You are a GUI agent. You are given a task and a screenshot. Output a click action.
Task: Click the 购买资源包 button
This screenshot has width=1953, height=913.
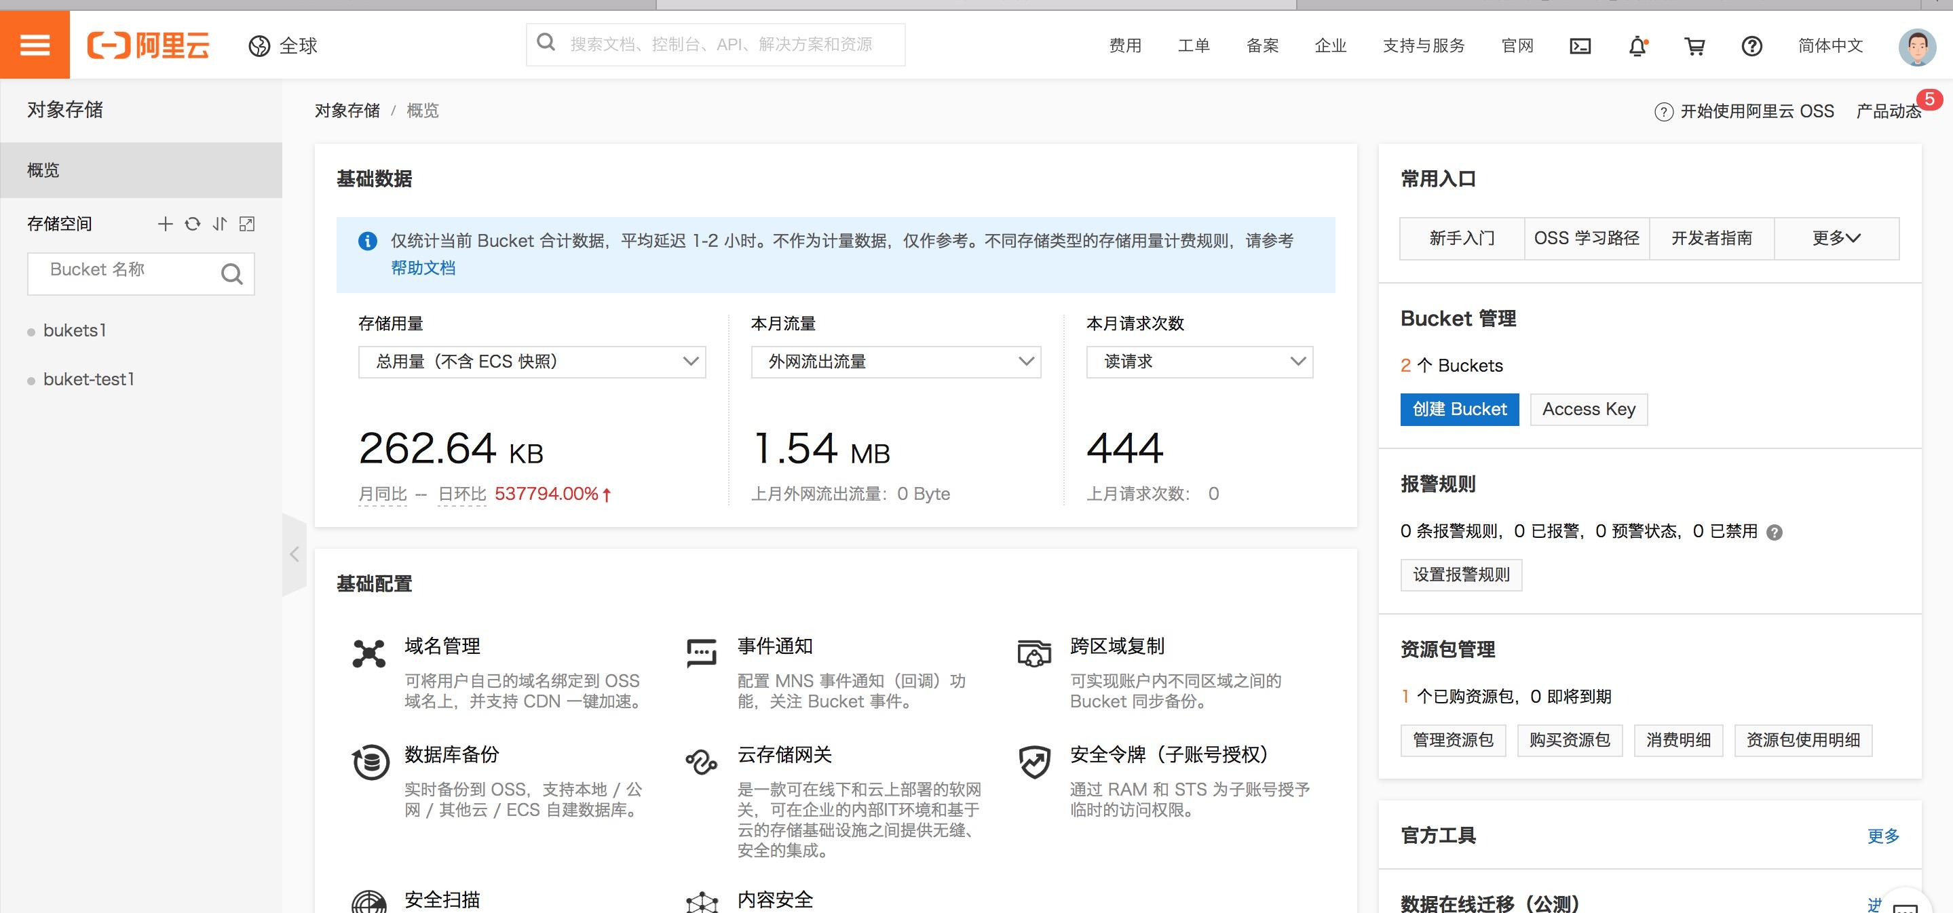point(1570,740)
